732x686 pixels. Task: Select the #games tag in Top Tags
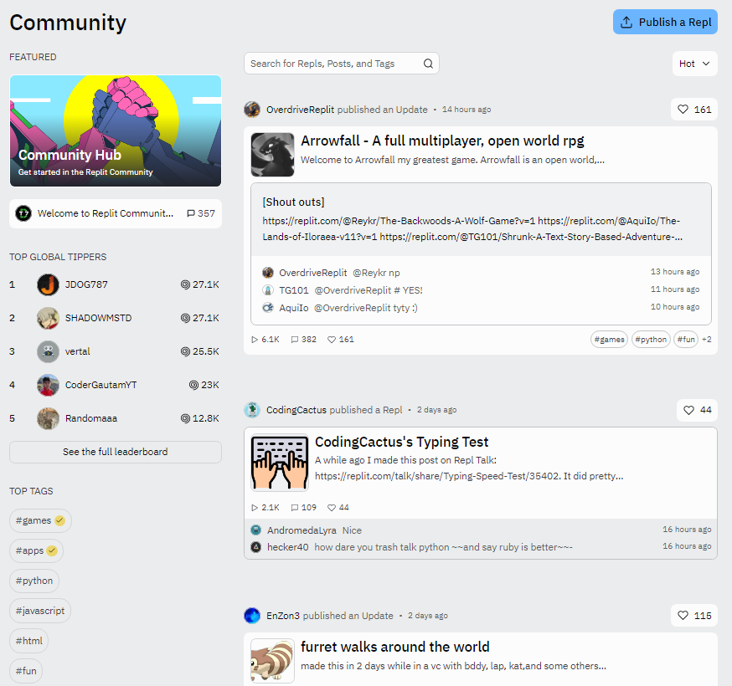click(40, 520)
